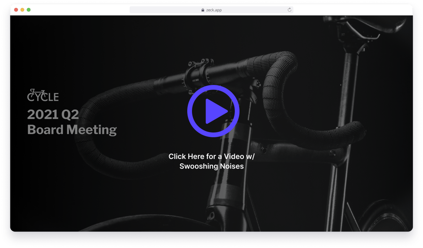Close the browser window with red button
The height and width of the screenshot is (248, 423).
pos(16,10)
